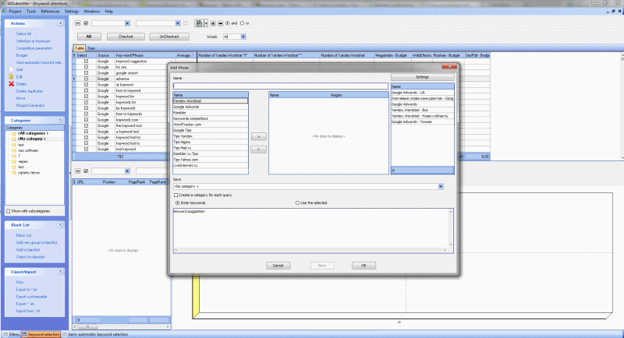
Task: Select 'Google Adwords' in the source list
Action: tap(187, 106)
